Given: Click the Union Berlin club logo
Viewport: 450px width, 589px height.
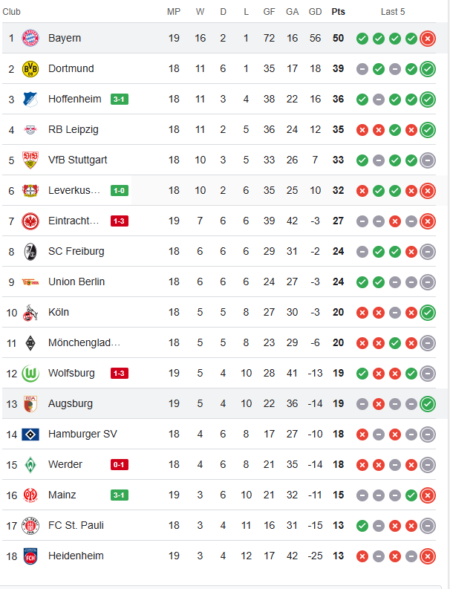Looking at the screenshot, I should (x=30, y=282).
